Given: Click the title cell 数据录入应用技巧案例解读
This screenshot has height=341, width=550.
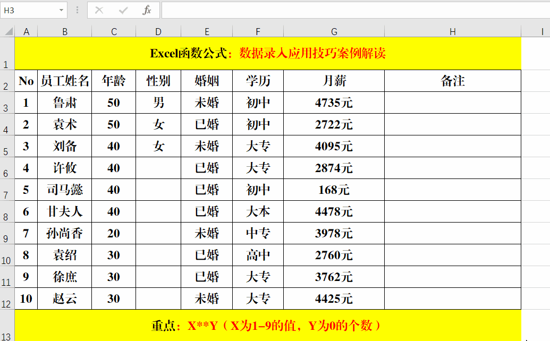Looking at the screenshot, I should [x=268, y=53].
